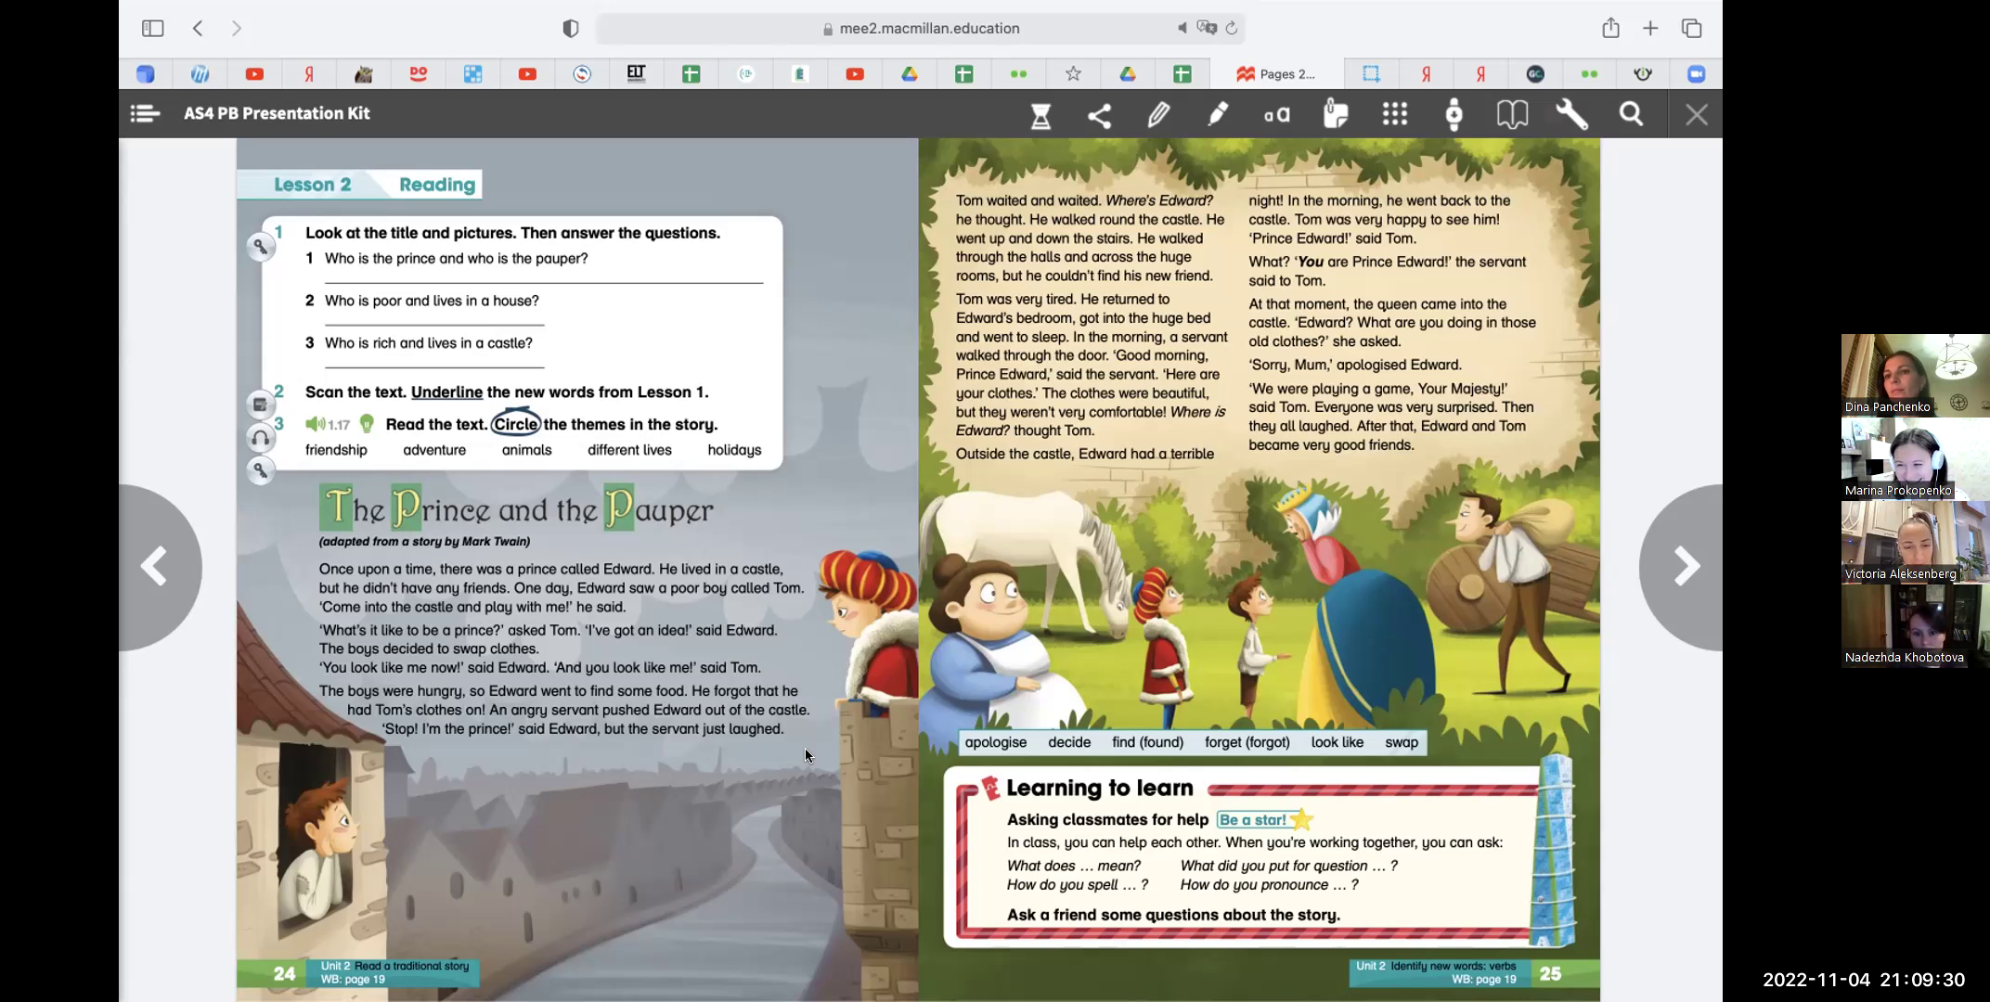This screenshot has height=1002, width=1990.
Task: Open the dotted grid menu icon
Action: (x=1394, y=114)
